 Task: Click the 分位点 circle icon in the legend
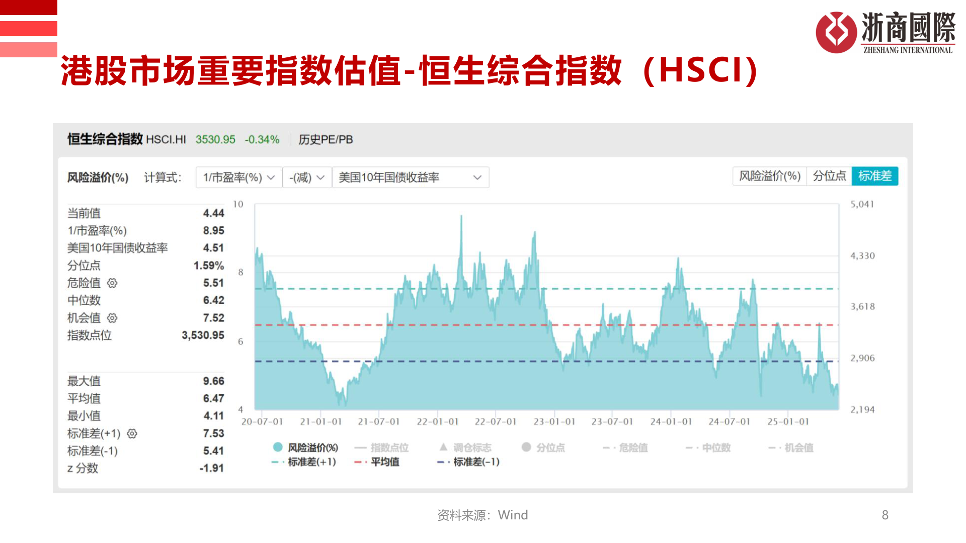pos(526,447)
